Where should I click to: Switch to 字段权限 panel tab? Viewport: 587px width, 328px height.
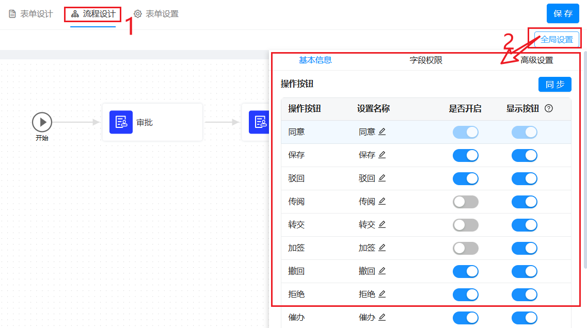pyautogui.click(x=426, y=60)
